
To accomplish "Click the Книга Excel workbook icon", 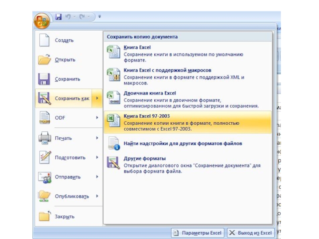I will [114, 52].
